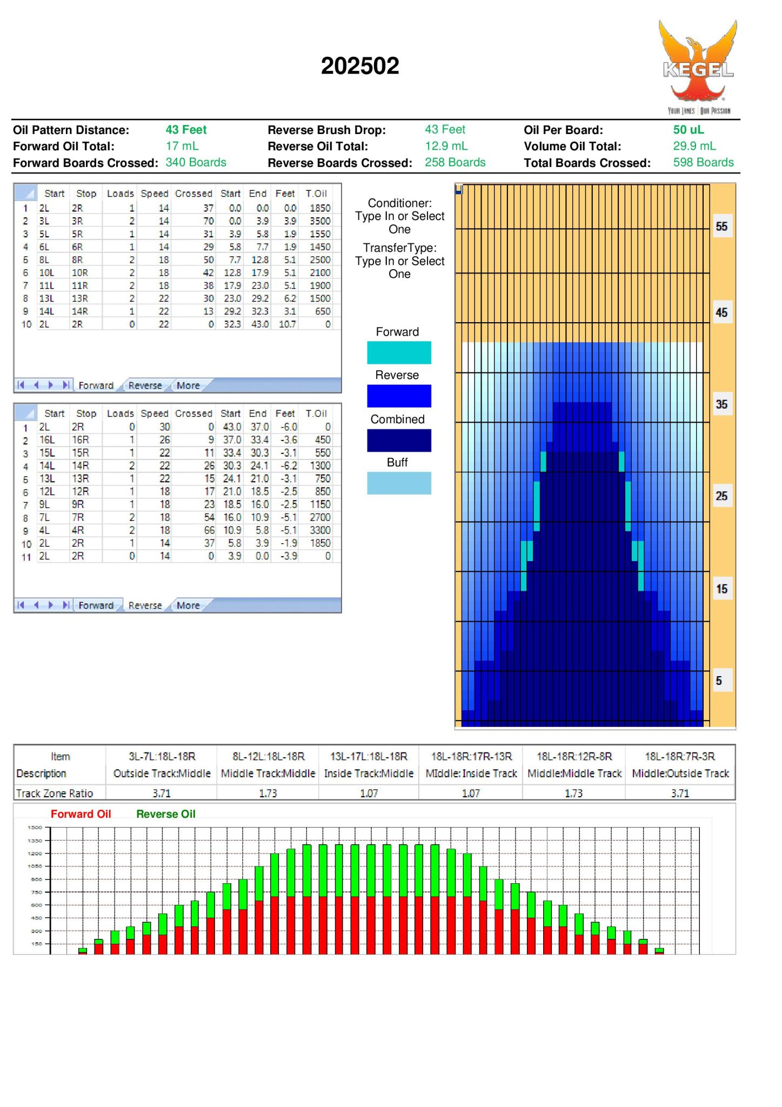Click the '258 Boards' reverse crossed value
Image resolution: width=782 pixels, height=1107 pixels.
455,162
